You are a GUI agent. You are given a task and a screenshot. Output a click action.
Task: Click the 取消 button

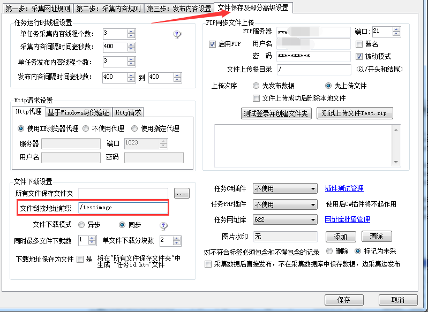(x=398, y=300)
